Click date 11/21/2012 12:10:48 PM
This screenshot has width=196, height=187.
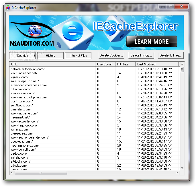pyautogui.click(x=155, y=69)
